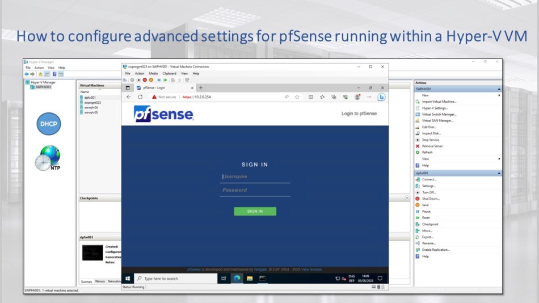Click the blue Help icon in the Hyper-V toolbar
The width and height of the screenshot is (539, 303).
point(54,74)
